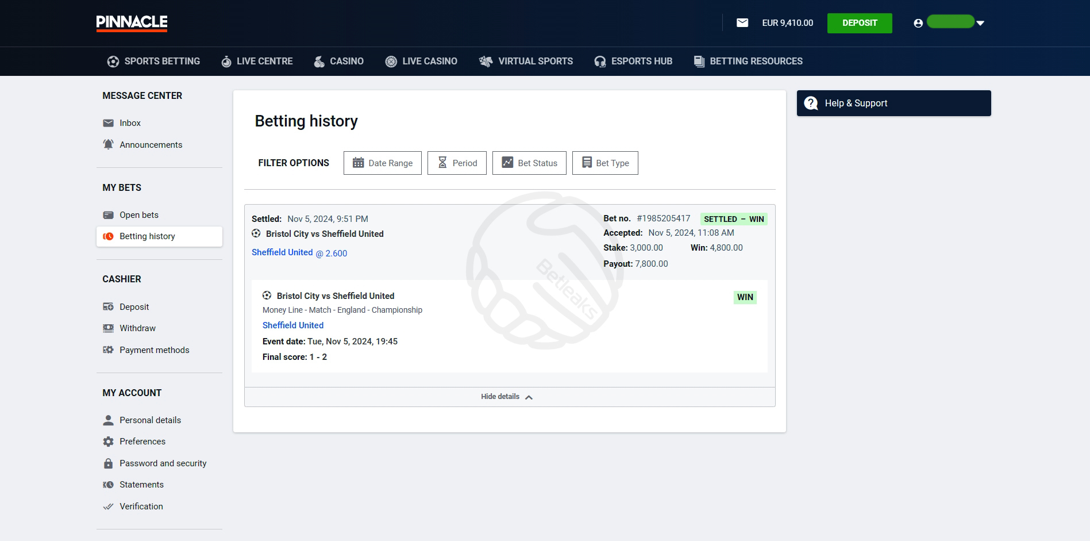The height and width of the screenshot is (541, 1090).
Task: Click the user account avatar icon
Action: pos(918,23)
